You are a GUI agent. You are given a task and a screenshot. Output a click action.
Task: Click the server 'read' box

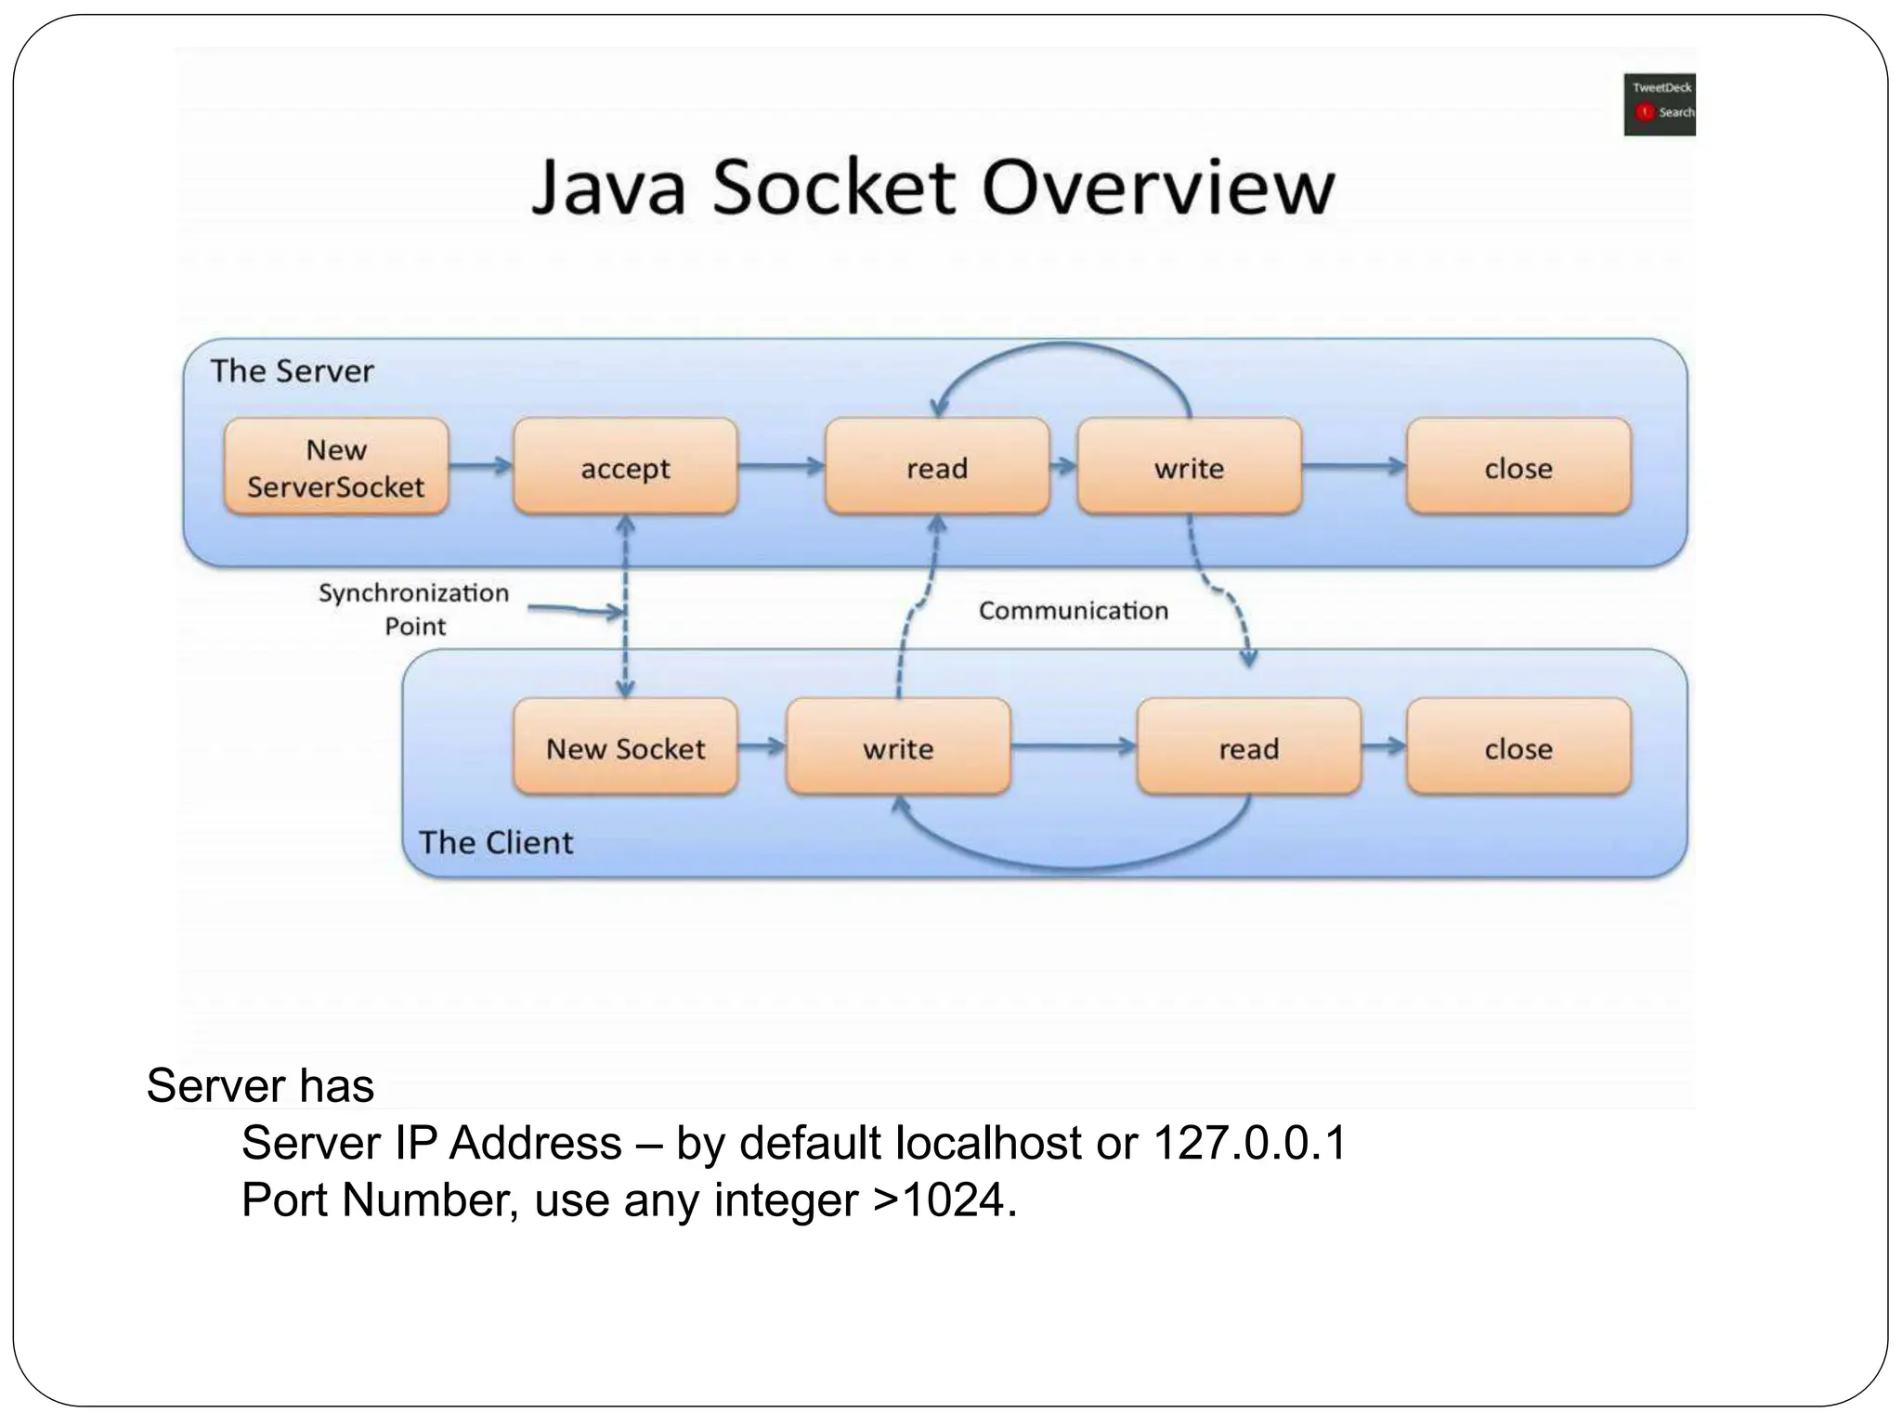click(937, 467)
